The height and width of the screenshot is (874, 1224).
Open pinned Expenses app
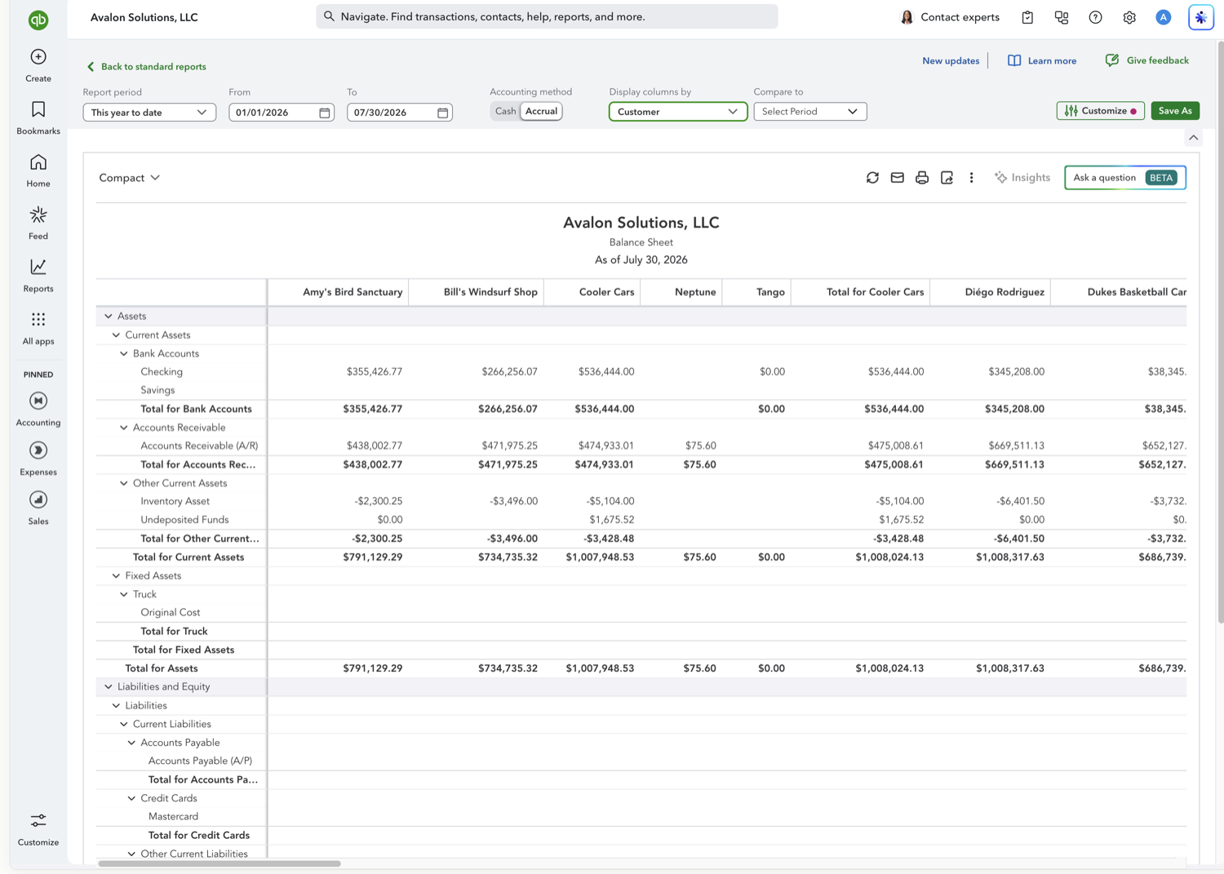[x=38, y=459]
